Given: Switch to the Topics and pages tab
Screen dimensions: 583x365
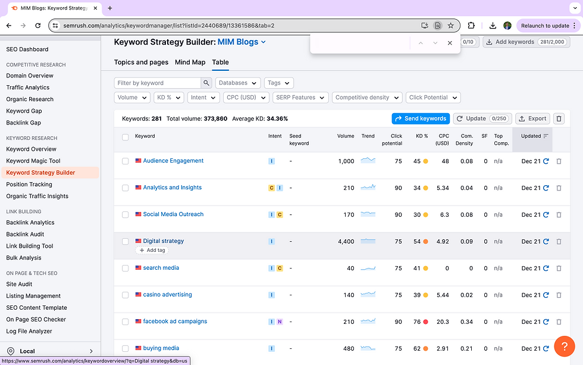Looking at the screenshot, I should click(x=142, y=62).
